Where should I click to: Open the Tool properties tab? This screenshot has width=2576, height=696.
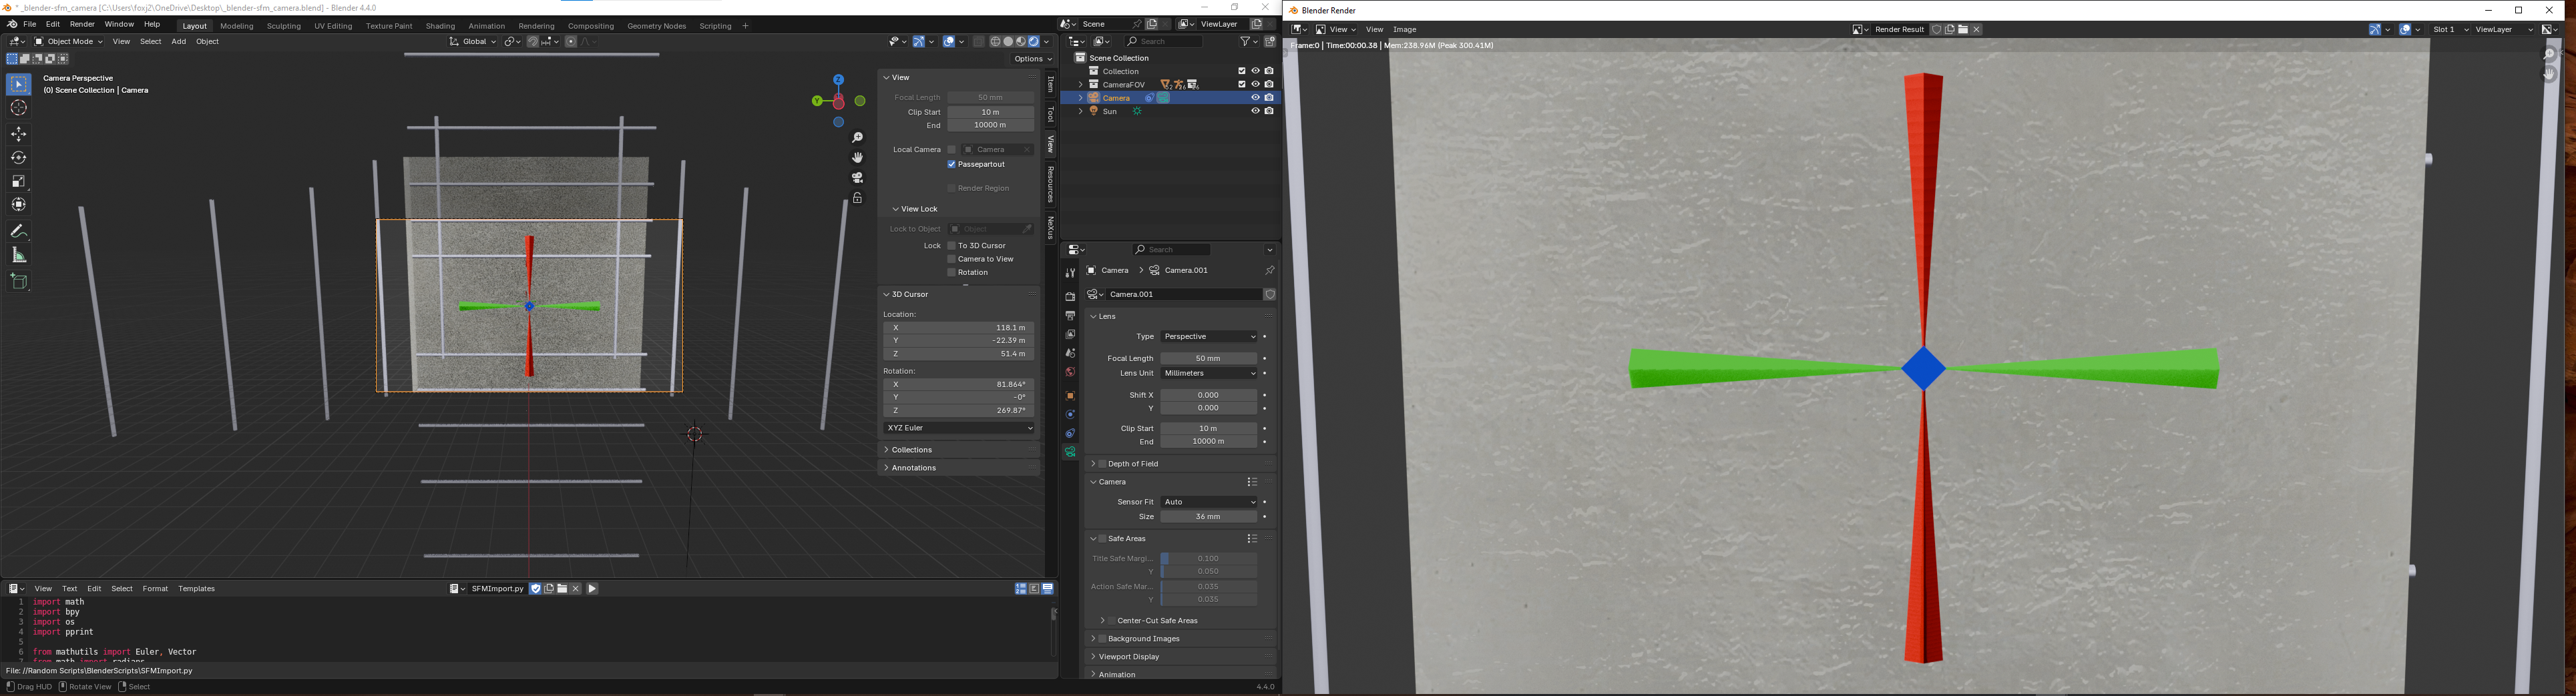[x=1070, y=273]
